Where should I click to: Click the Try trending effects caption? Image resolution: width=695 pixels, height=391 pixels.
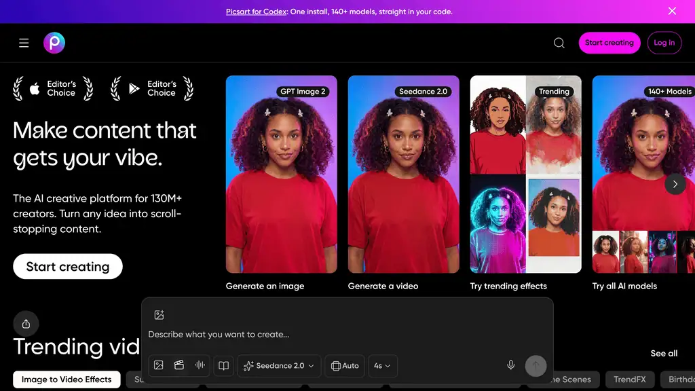coord(508,286)
